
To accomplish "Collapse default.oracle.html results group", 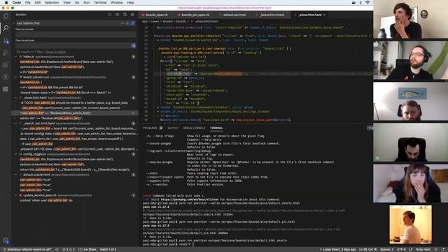I will (x=15, y=174).
